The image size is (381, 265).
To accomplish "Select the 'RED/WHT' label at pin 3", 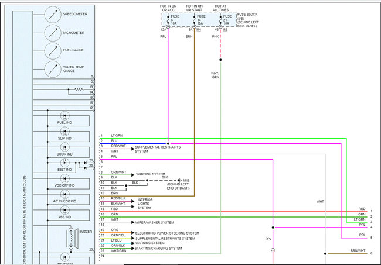I will 118,146.
